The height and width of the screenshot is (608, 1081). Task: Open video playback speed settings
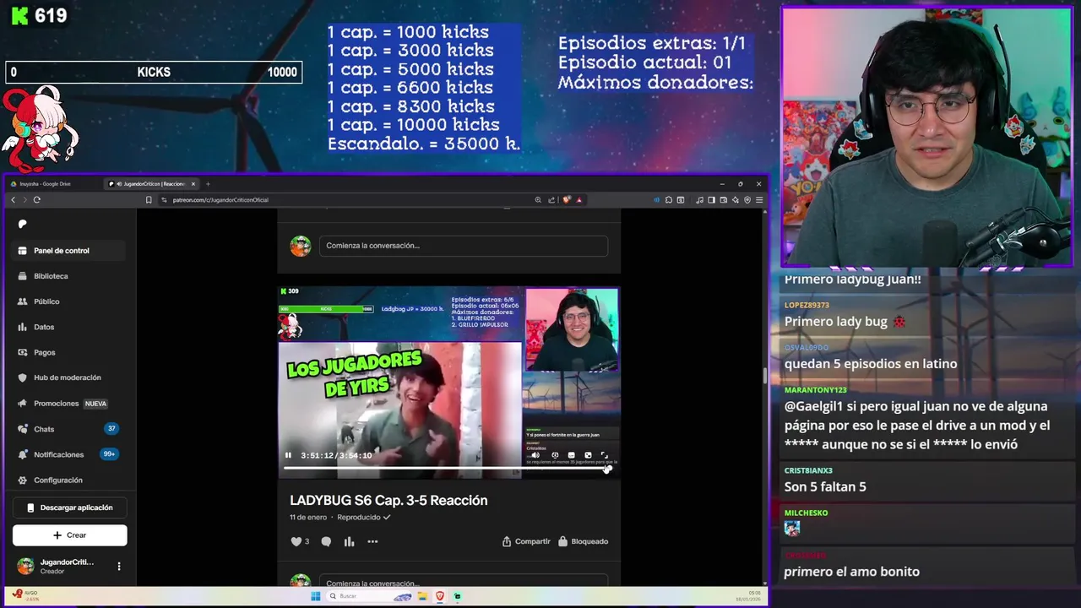(555, 455)
